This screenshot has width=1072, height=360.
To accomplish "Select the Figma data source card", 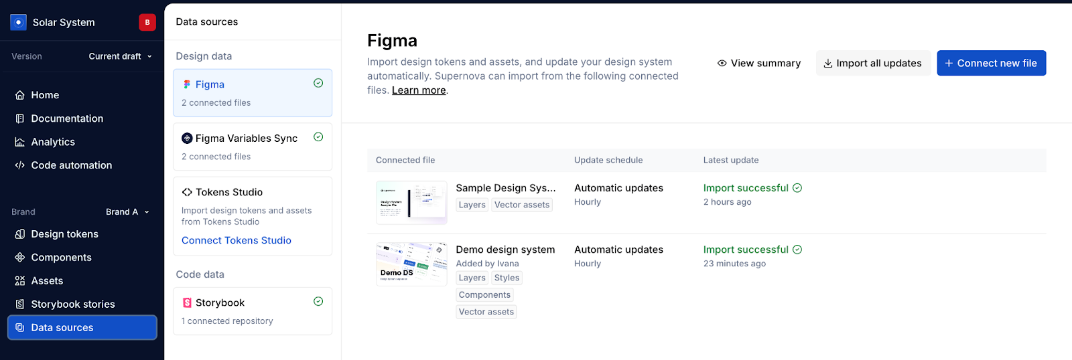I will pos(253,93).
